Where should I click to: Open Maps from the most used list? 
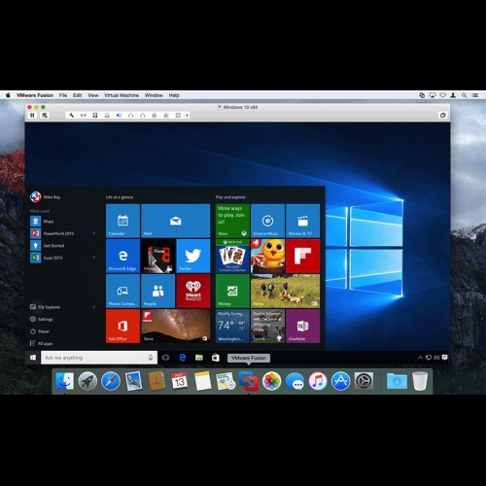click(x=63, y=222)
